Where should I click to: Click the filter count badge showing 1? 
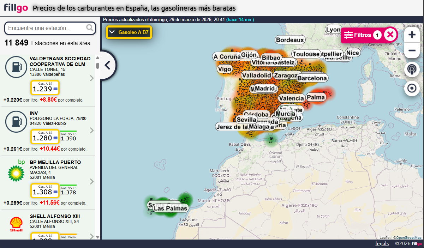tap(377, 35)
